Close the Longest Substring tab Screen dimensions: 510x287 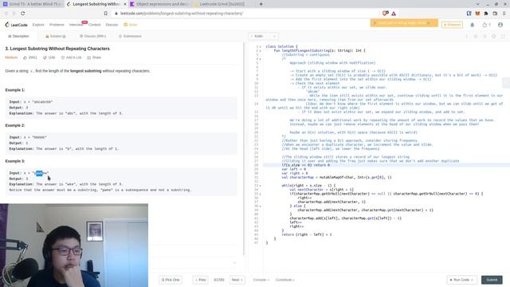tap(125, 4)
